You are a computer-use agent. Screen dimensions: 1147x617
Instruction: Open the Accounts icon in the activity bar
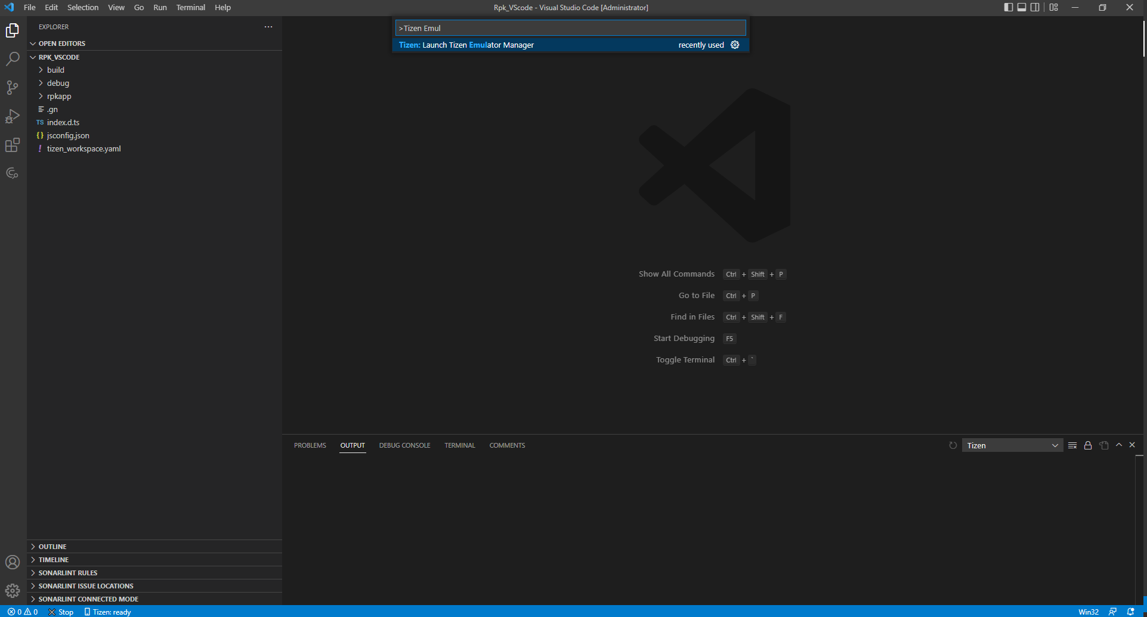click(x=13, y=562)
